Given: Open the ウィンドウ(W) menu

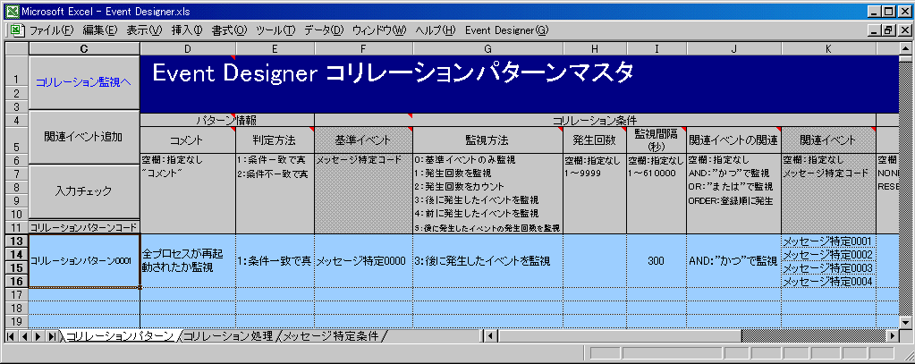Looking at the screenshot, I should coord(379,30).
